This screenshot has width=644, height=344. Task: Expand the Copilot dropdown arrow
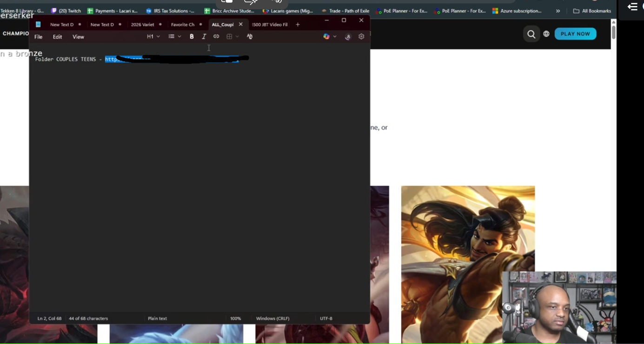pyautogui.click(x=335, y=37)
